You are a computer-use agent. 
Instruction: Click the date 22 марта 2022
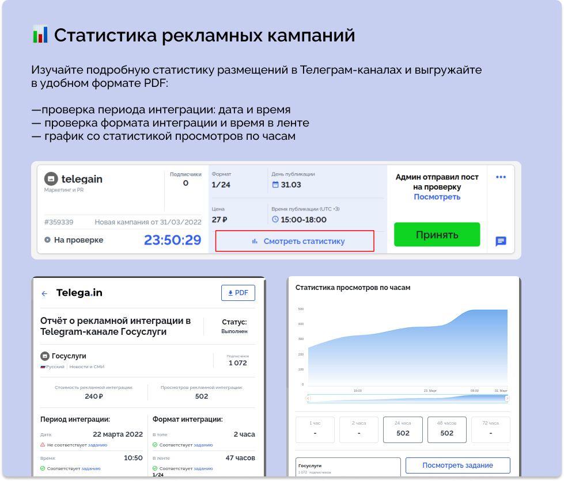118,434
